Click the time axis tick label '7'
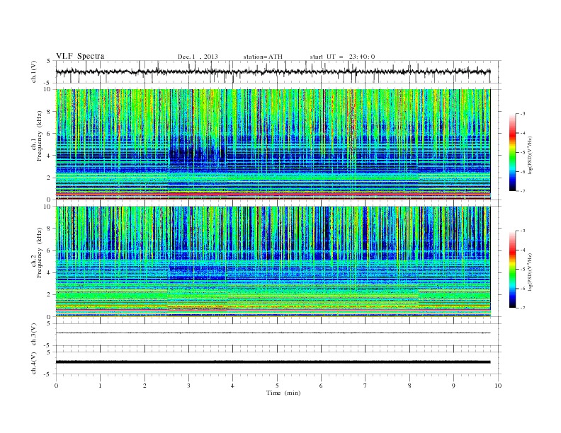561x433 pixels. pos(365,386)
